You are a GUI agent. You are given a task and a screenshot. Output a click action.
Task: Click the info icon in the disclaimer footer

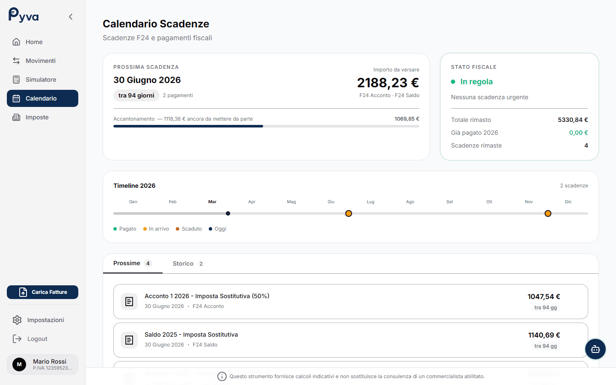tap(222, 376)
